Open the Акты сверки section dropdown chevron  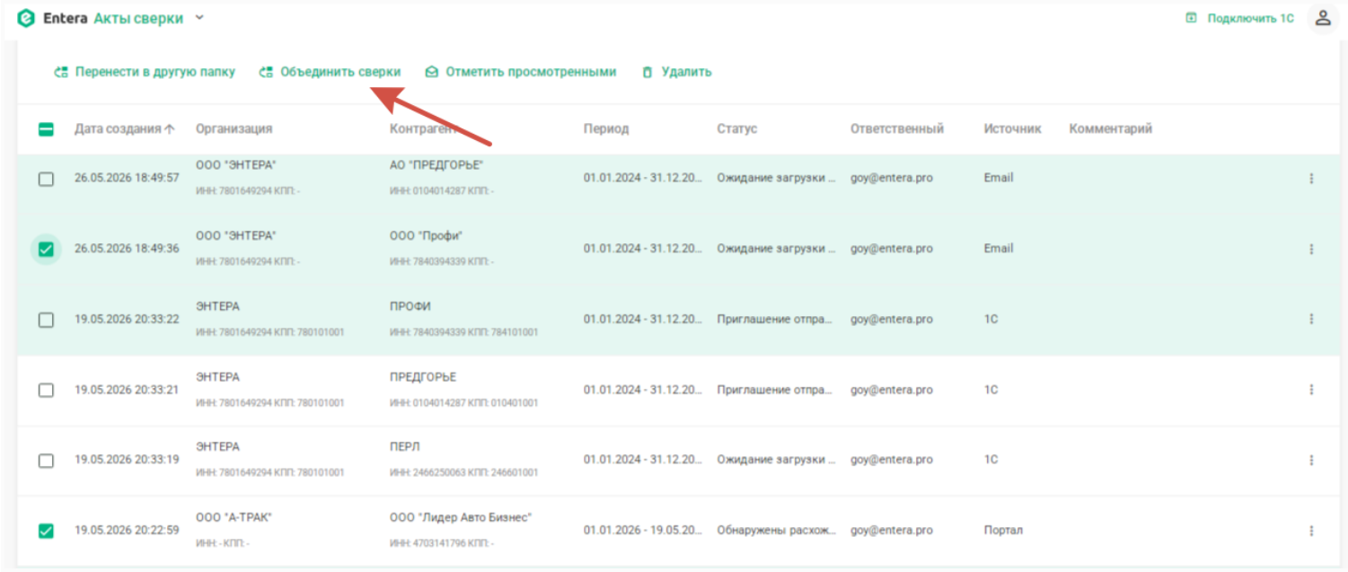coord(199,18)
